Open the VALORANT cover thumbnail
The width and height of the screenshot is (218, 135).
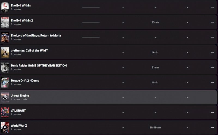[x=5, y=112]
